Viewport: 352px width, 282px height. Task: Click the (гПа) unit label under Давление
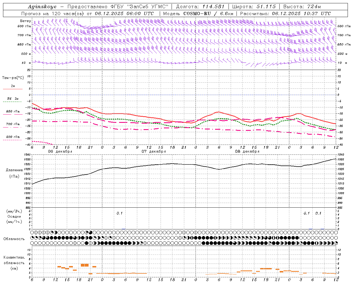click(x=14, y=176)
